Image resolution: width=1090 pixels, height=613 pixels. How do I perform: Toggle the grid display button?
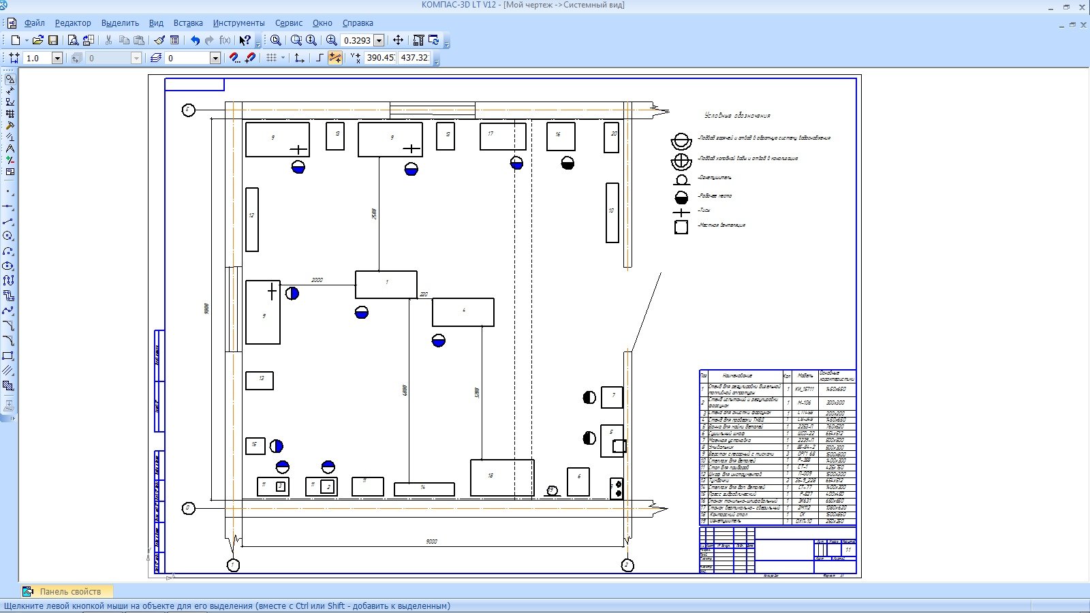tap(271, 59)
